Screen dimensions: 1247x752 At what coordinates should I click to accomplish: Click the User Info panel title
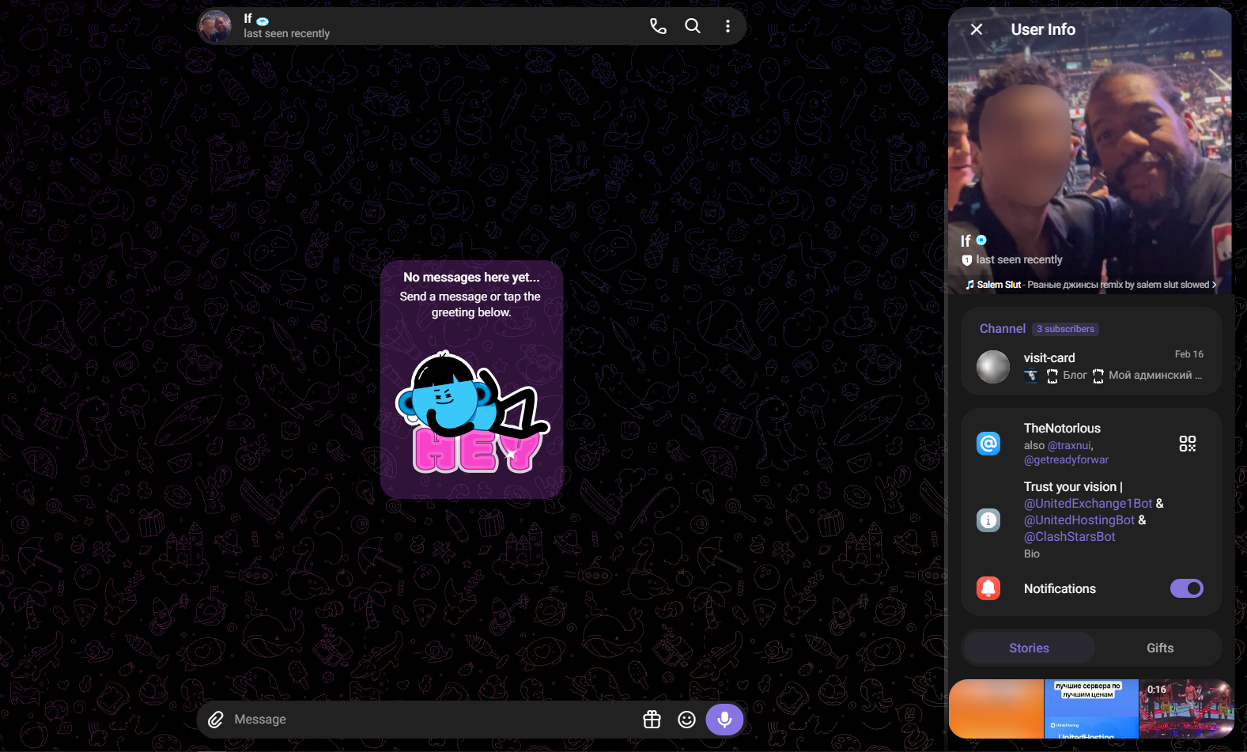pos(1043,29)
